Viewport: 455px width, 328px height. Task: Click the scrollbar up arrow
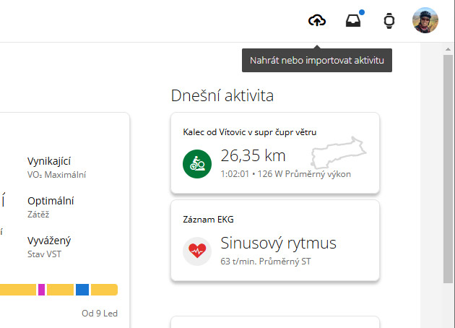pos(448,49)
